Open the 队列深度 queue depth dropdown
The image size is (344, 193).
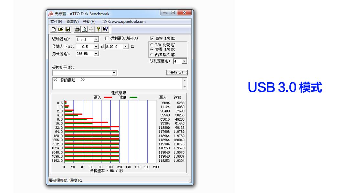click(x=184, y=61)
